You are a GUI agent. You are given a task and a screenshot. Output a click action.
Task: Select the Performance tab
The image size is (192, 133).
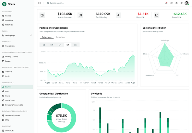47,37
